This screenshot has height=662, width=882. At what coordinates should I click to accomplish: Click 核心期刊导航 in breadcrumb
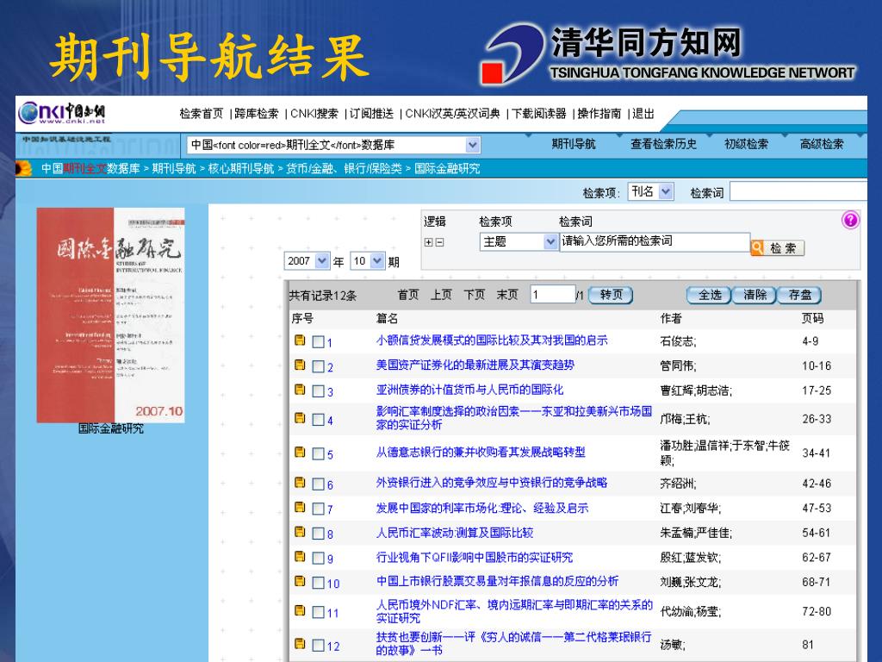241,168
